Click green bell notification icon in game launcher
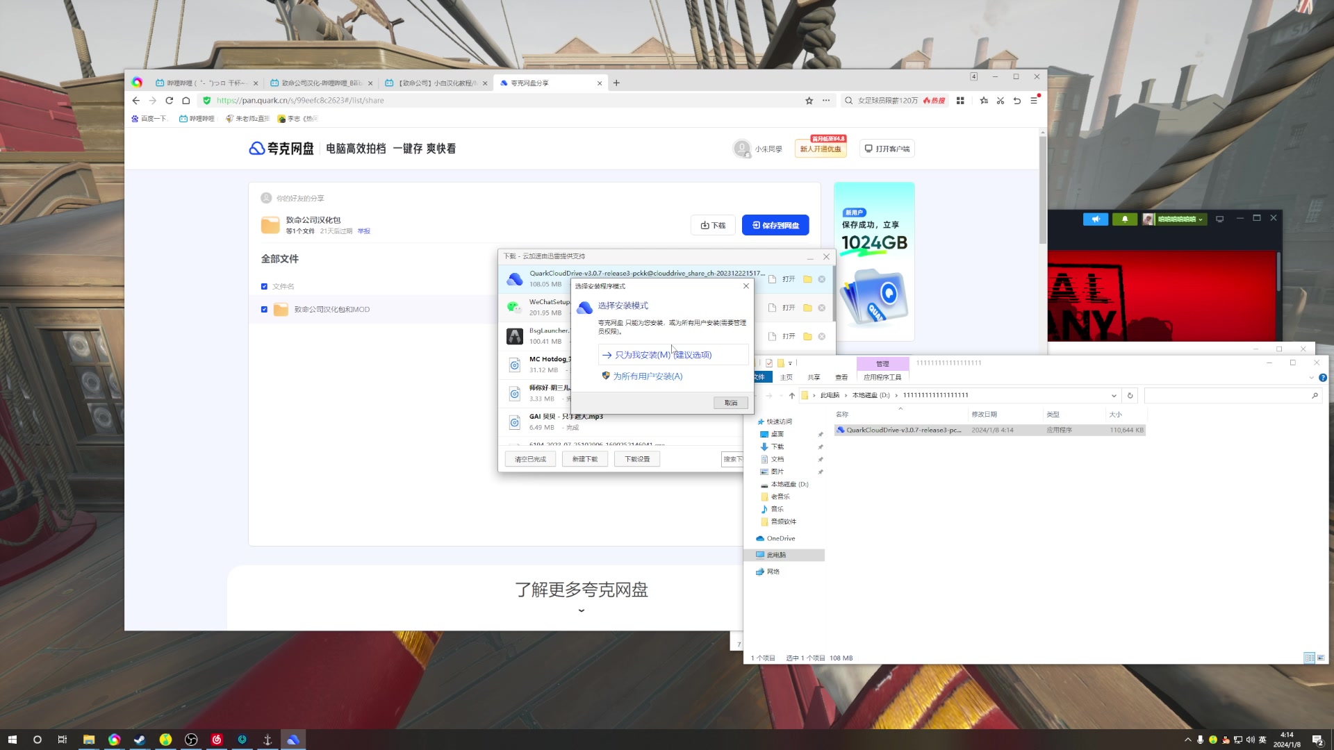This screenshot has height=750, width=1334. click(1125, 219)
